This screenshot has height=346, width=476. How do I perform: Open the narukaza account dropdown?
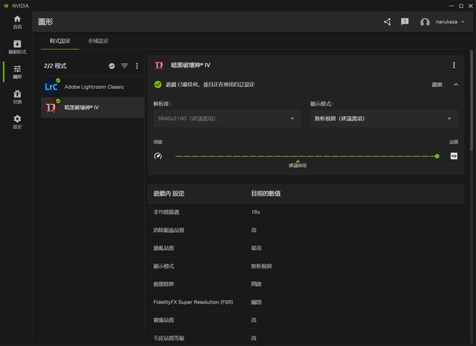[x=443, y=22]
